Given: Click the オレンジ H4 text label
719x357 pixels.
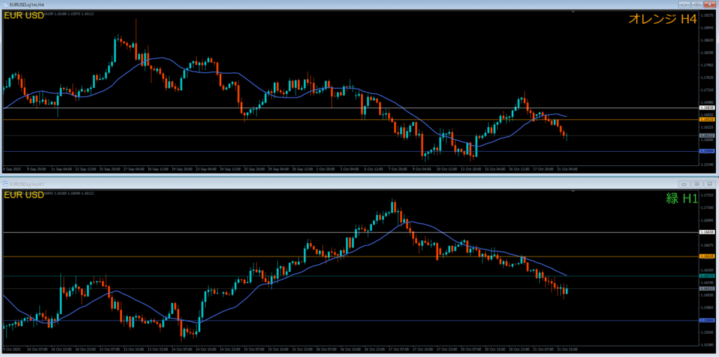Looking at the screenshot, I should [x=662, y=20].
